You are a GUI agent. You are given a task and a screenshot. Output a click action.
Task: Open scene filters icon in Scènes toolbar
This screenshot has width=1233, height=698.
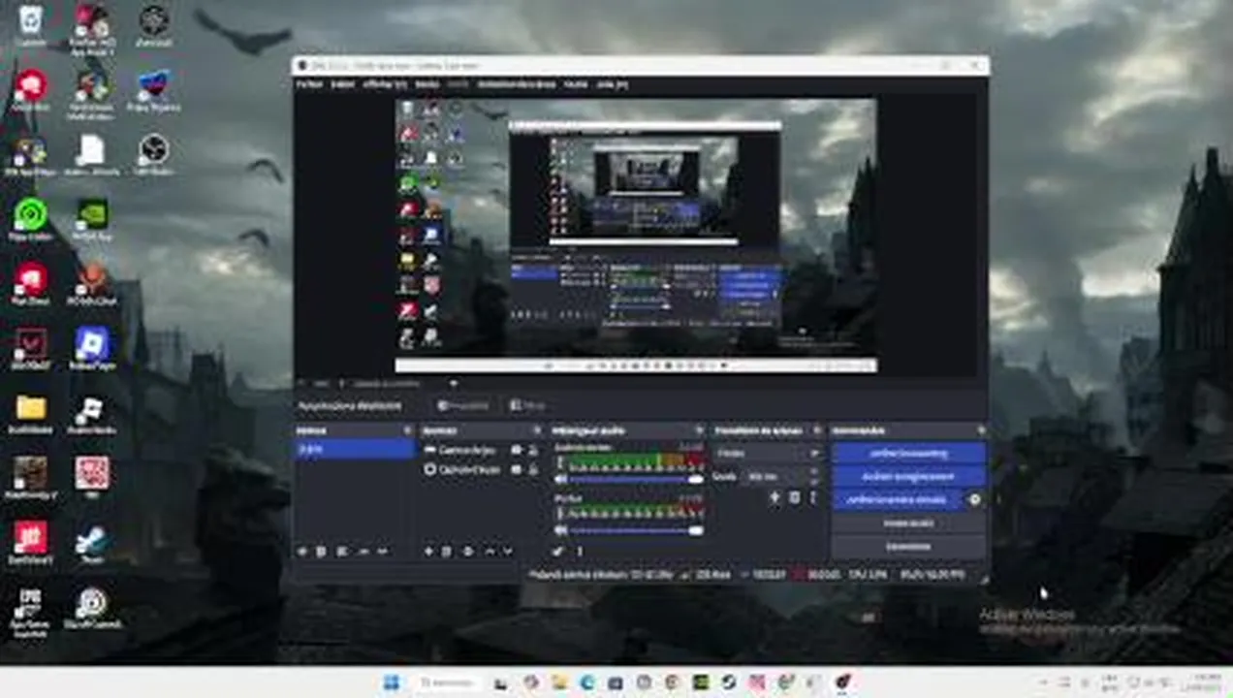click(x=342, y=552)
